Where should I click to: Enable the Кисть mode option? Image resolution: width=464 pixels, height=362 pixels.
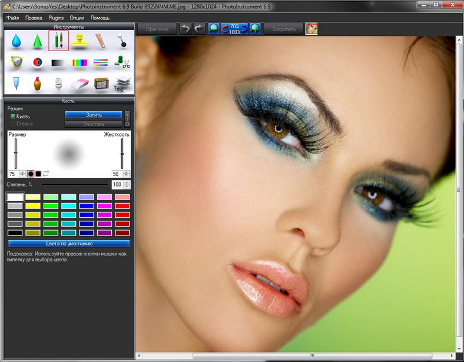(x=13, y=117)
